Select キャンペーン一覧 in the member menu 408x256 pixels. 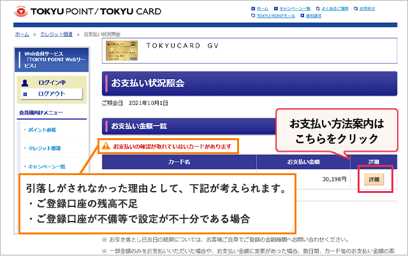(47, 167)
